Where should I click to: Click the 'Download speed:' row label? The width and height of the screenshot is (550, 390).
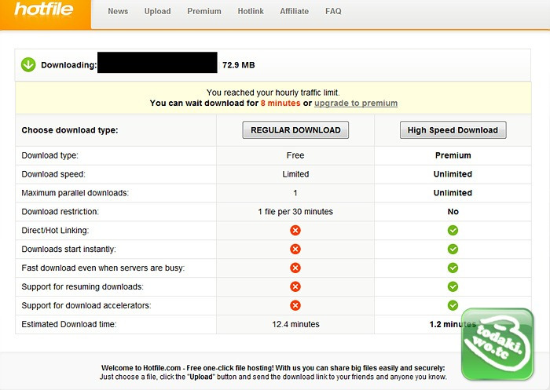(x=53, y=174)
